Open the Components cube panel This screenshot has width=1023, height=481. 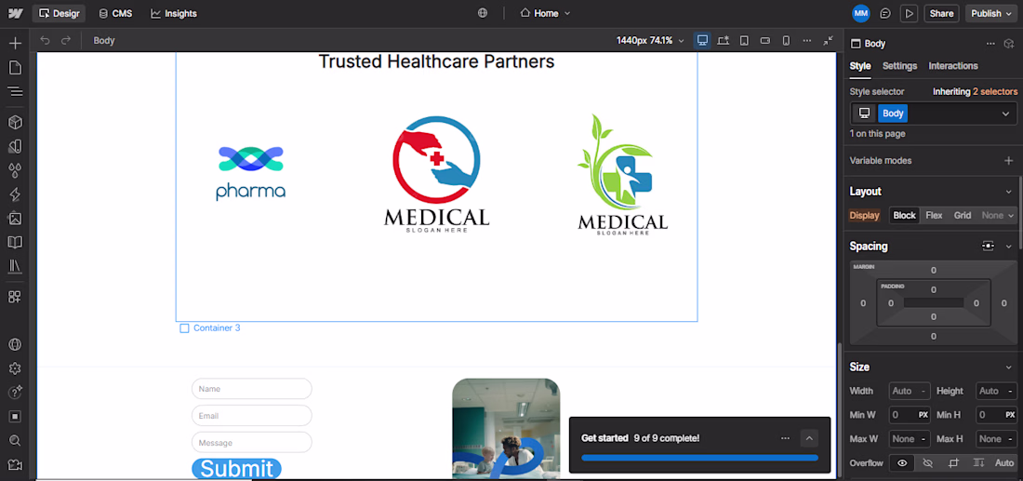pyautogui.click(x=15, y=122)
